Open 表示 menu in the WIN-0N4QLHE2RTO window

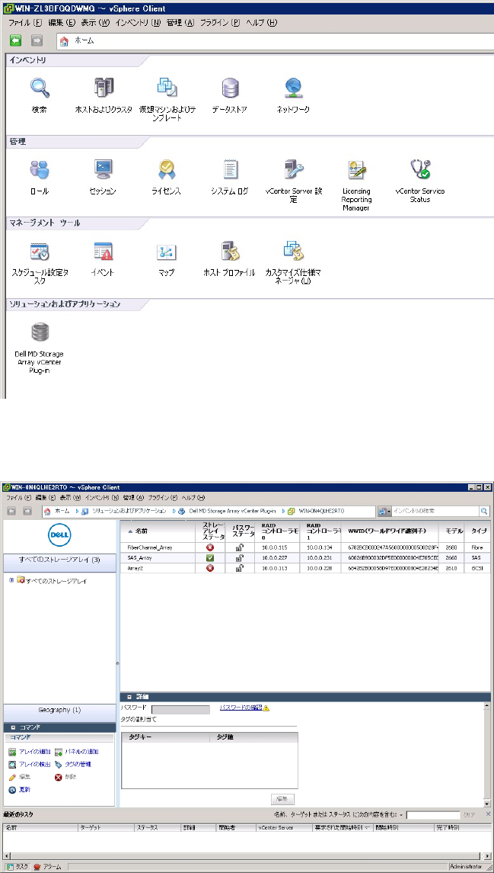(x=70, y=497)
